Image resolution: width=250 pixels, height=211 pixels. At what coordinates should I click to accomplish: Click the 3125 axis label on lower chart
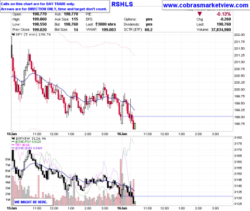238,204
